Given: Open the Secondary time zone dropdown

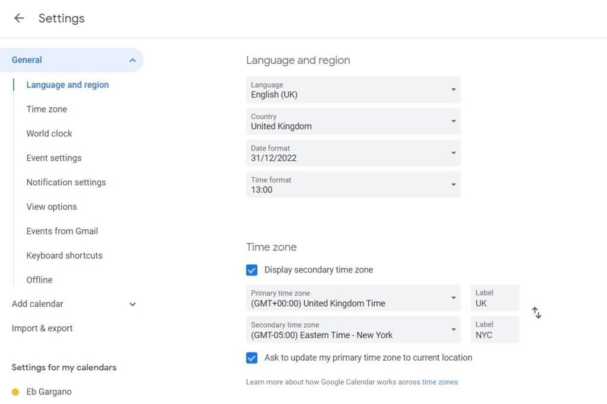Looking at the screenshot, I should click(x=353, y=329).
